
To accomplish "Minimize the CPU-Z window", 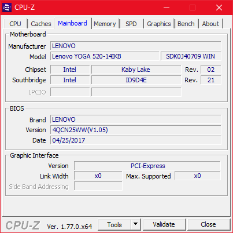I will 167,8.
